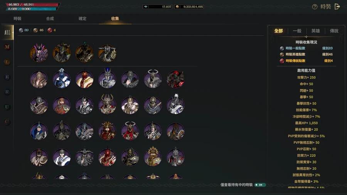Open the 確定 tab
The image size is (347, 195).
coord(83,18)
